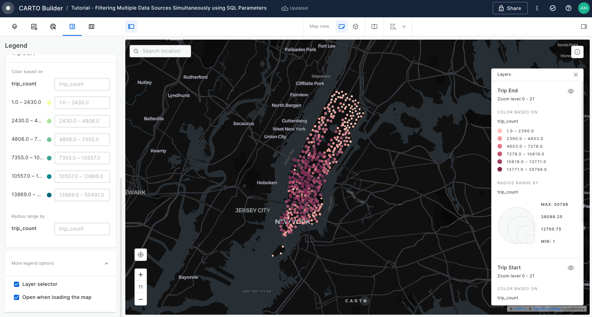Click the Share button

coord(510,8)
